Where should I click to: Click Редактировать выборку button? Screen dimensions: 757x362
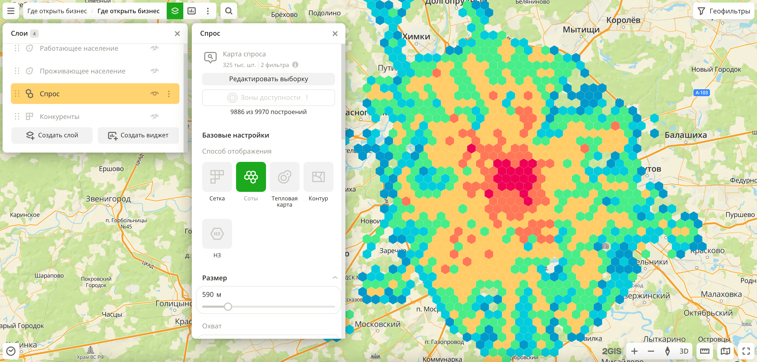coord(268,79)
